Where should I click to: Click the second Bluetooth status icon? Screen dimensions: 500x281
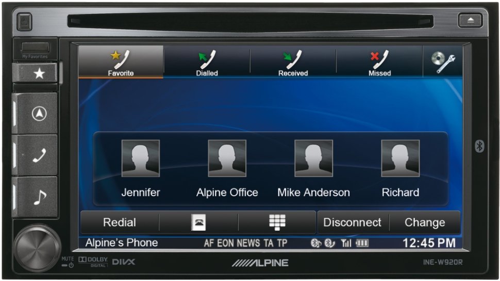pyautogui.click(x=329, y=243)
